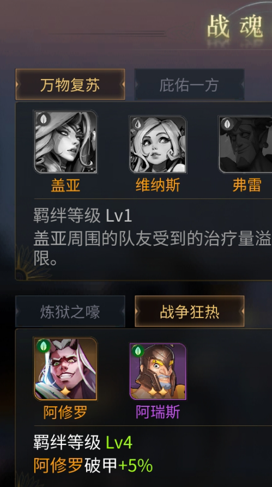Click the 盖亚 name label
The height and width of the screenshot is (487, 272).
(65, 186)
